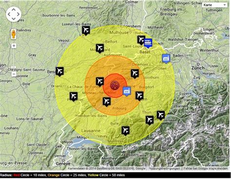Image resolution: width=231 pixels, height=179 pixels.
Task: Click the airport marker below Thun
Action: (150, 120)
